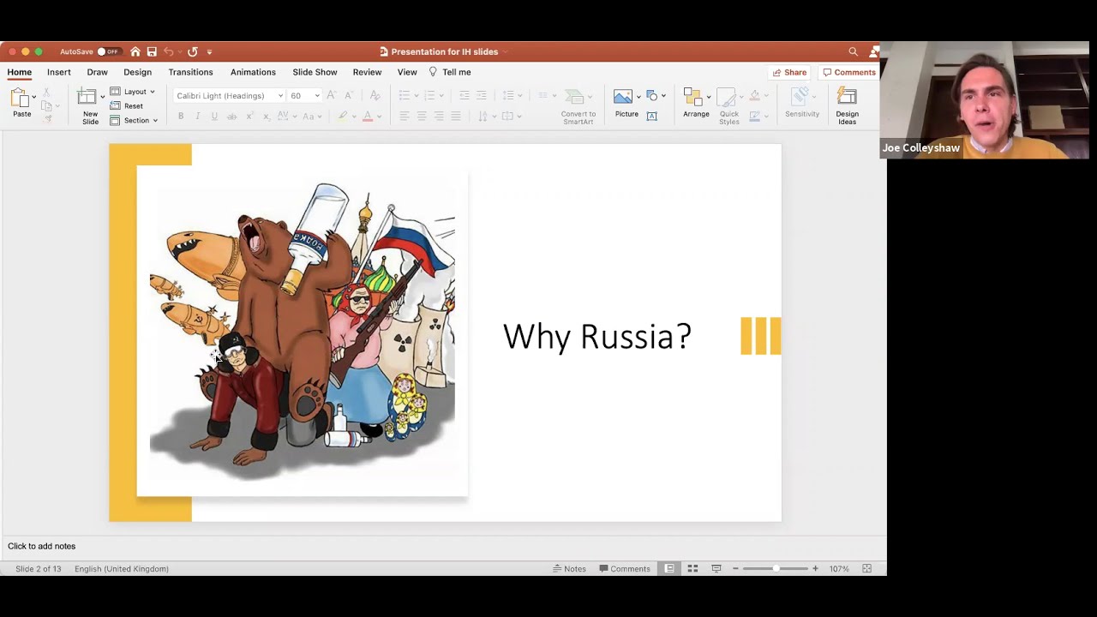This screenshot has height=617, width=1097.
Task: Click Tell me search box
Action: pyautogui.click(x=451, y=72)
